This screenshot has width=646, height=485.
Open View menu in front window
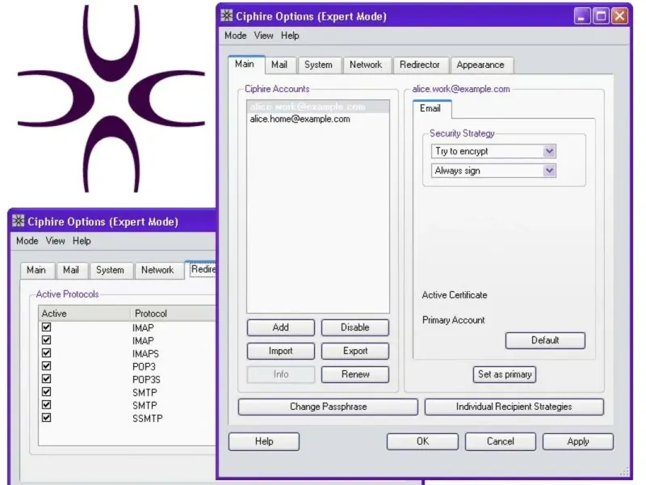tap(264, 36)
